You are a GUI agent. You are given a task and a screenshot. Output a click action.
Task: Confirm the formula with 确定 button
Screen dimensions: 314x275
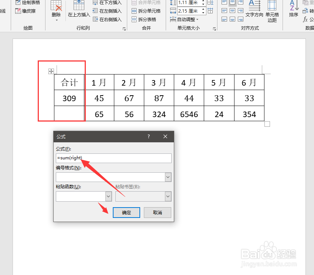click(x=126, y=212)
